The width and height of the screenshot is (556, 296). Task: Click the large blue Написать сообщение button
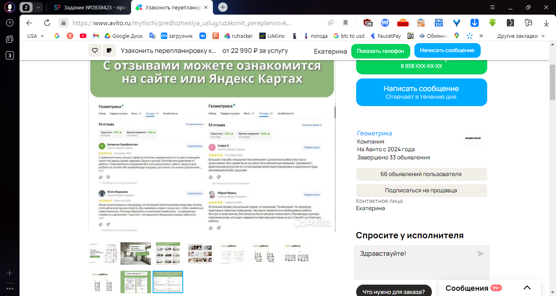click(x=421, y=92)
